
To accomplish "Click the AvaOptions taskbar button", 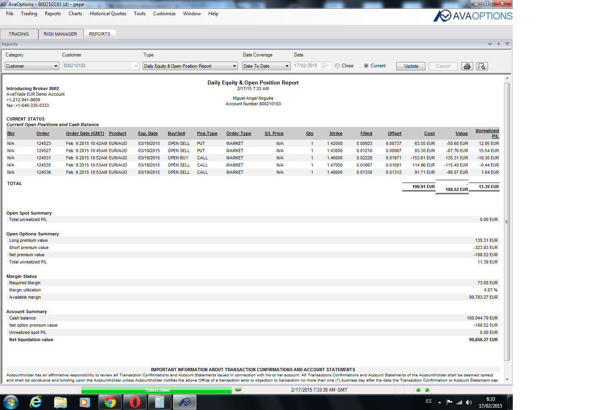I will [185, 402].
